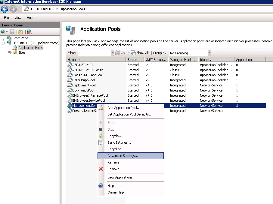Open the File menu

pyautogui.click(x=6, y=18)
